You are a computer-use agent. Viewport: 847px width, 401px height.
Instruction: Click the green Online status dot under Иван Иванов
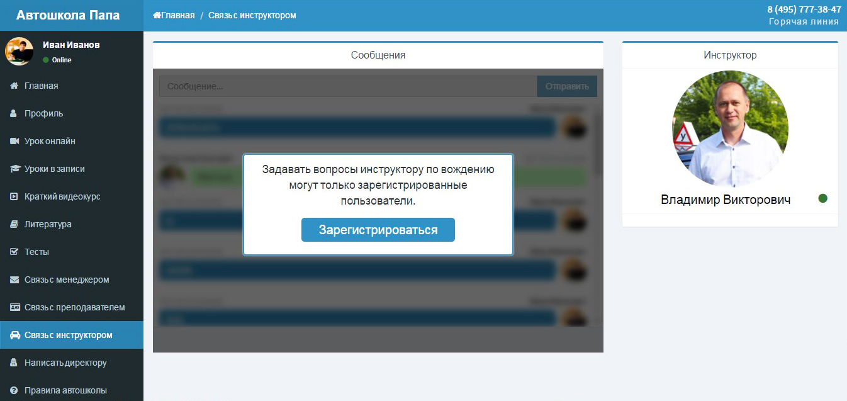46,60
